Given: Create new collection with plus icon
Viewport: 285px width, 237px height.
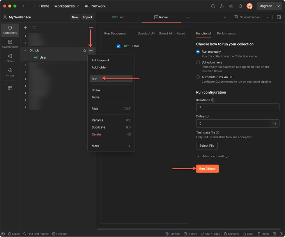Looking at the screenshot, I should click(x=25, y=27).
